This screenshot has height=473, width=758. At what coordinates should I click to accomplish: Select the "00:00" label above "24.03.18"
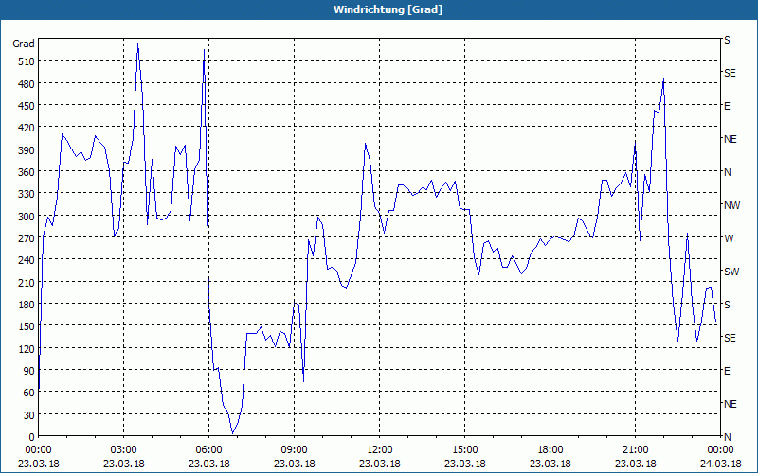(720, 450)
